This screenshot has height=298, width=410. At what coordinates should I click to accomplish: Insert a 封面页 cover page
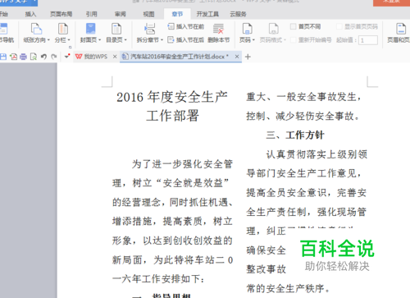pos(90,33)
